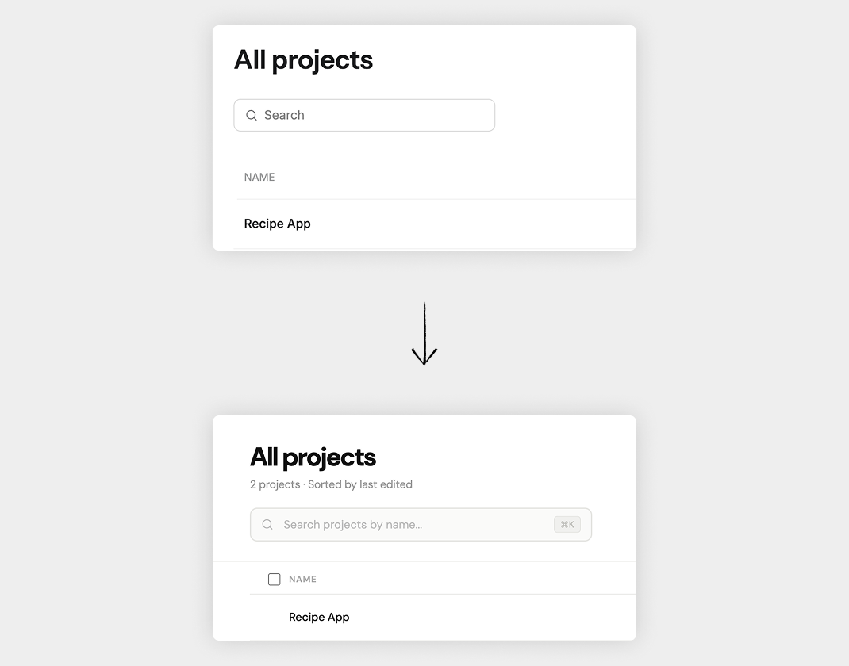This screenshot has width=849, height=666.
Task: Click the empty row space right of the lower Recipe App
Action: [x=492, y=617]
